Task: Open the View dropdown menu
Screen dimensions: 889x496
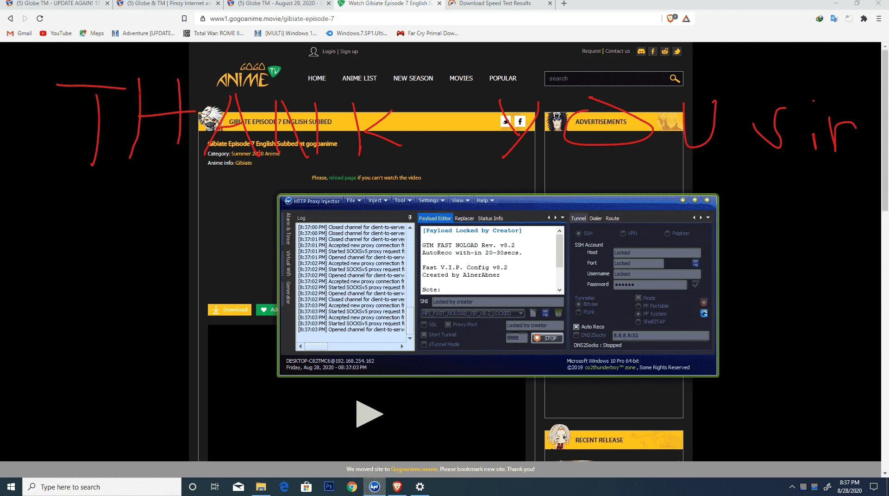Action: click(x=461, y=200)
